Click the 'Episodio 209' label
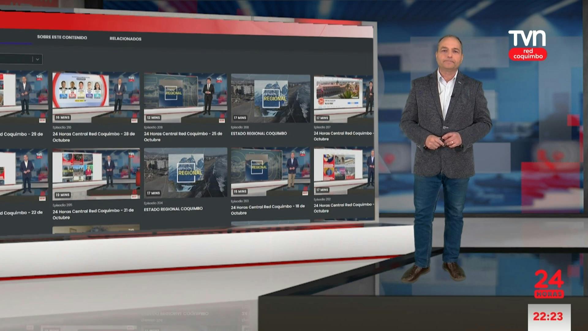Screen dimensions: 588x331 (153, 127)
